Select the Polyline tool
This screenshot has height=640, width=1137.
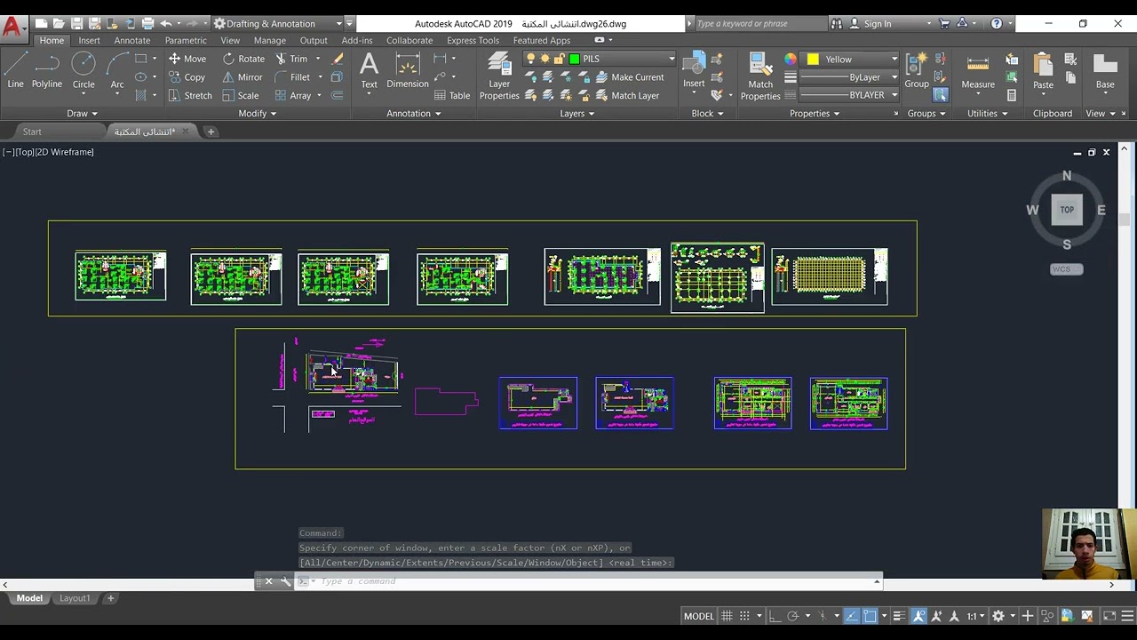(47, 70)
